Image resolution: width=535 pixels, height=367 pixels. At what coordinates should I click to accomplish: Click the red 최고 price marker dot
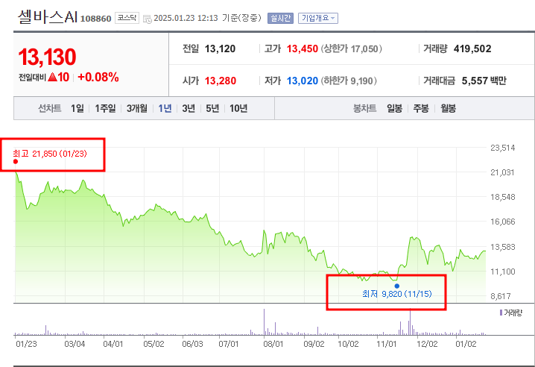(16, 161)
